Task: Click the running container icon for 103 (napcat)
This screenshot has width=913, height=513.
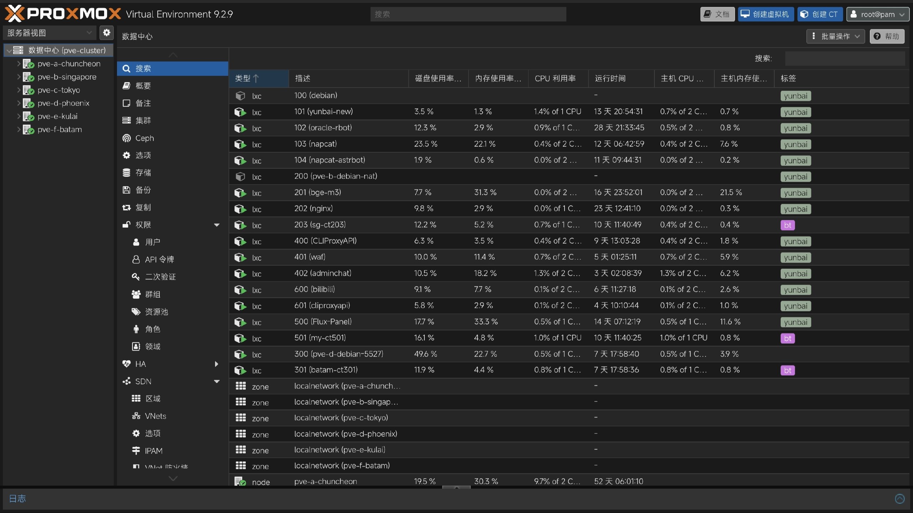Action: click(240, 144)
